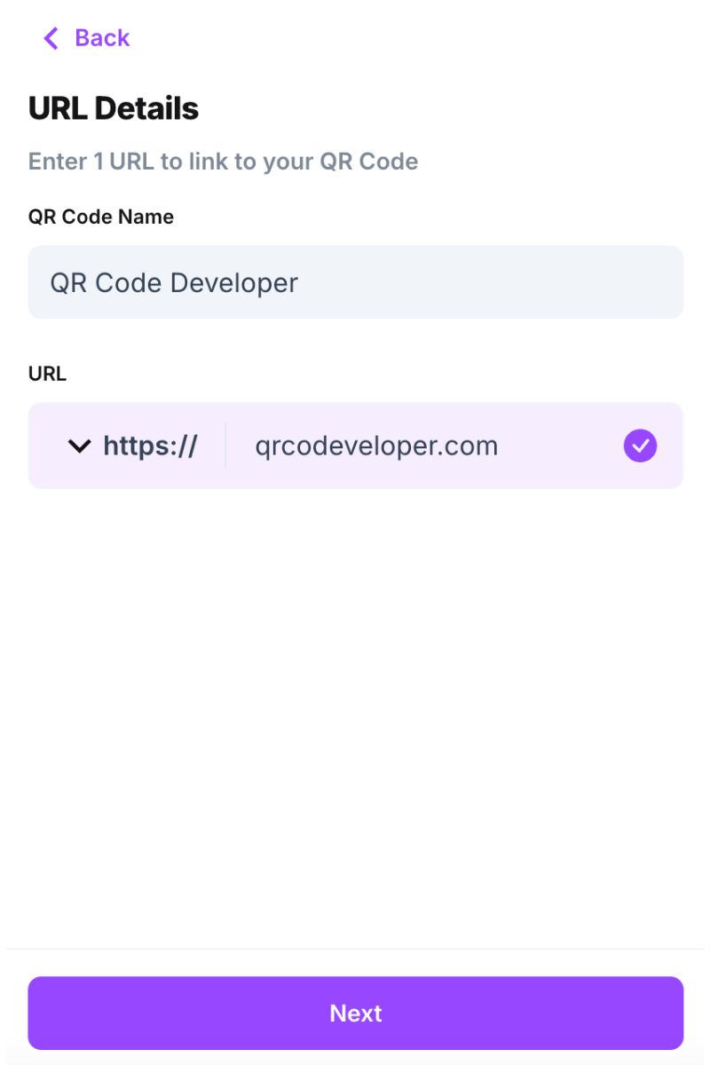Open the protocol selector chevron in the URL field
This screenshot has width=710, height=1065.
pyautogui.click(x=78, y=446)
